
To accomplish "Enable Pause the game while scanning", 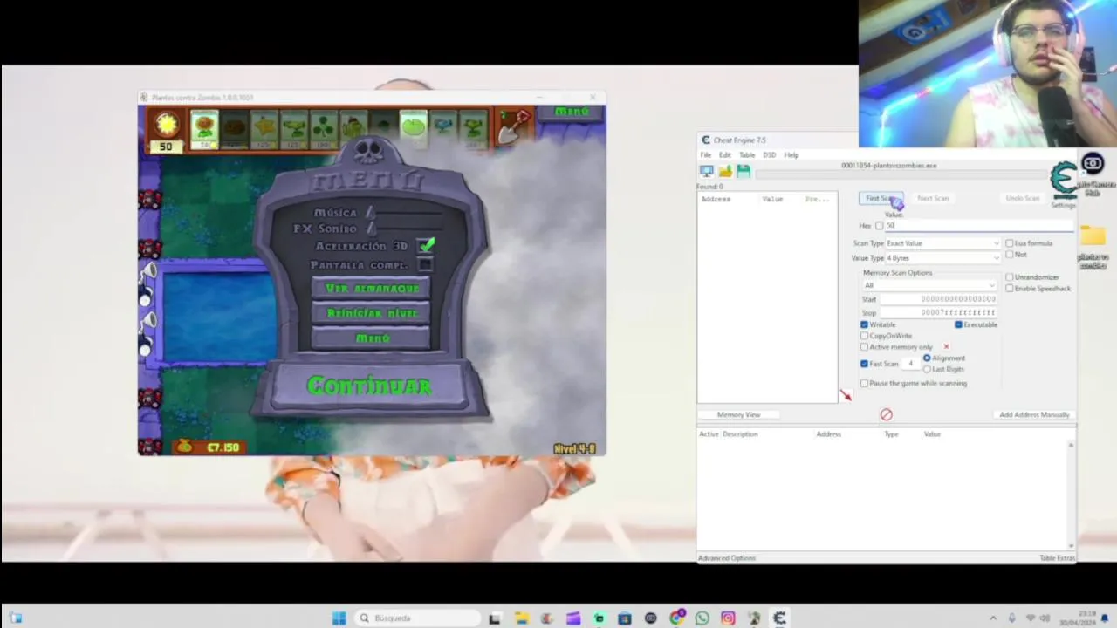I will [x=864, y=383].
